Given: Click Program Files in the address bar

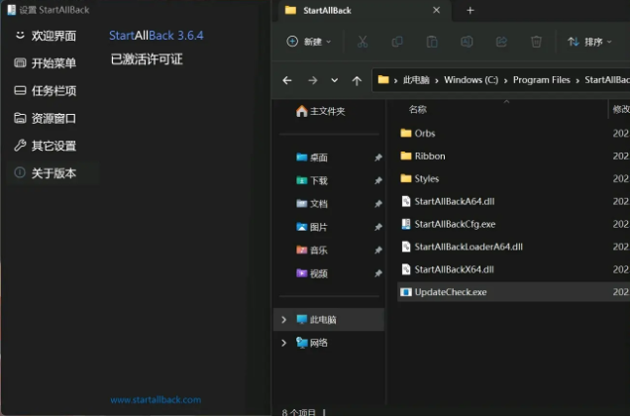Looking at the screenshot, I should pos(541,80).
